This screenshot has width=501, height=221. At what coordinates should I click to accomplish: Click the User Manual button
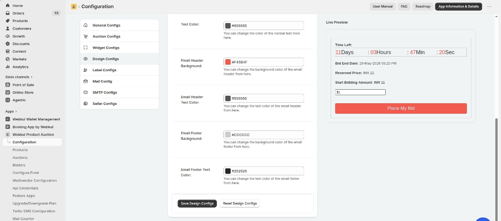382,7
